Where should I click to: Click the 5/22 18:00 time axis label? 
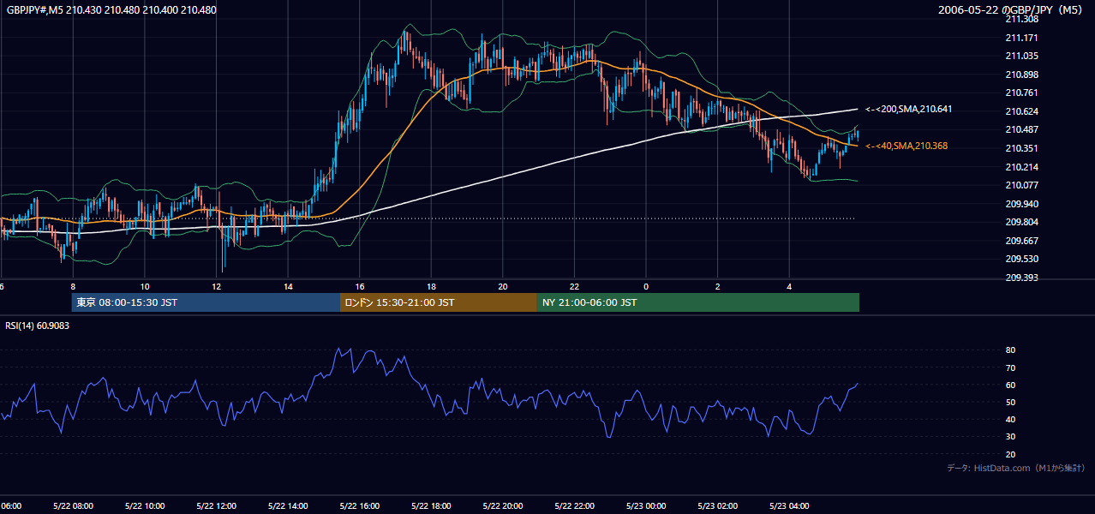coord(430,506)
